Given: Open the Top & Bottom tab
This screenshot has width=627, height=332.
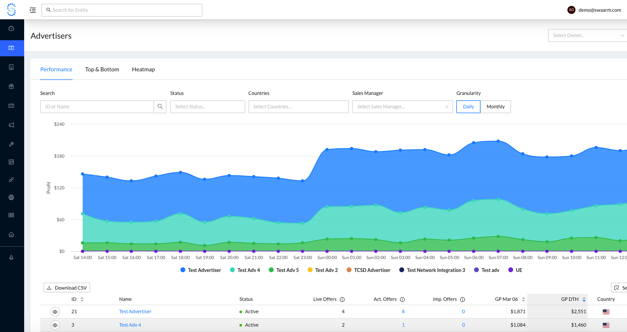Looking at the screenshot, I should coord(102,69).
